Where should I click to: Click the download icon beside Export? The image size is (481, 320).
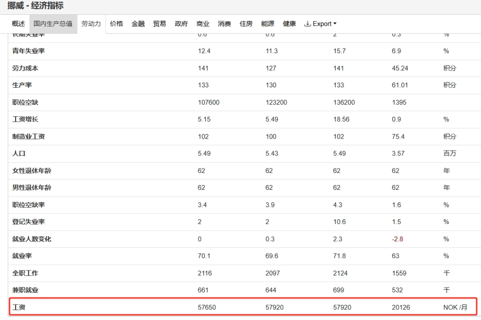[307, 24]
